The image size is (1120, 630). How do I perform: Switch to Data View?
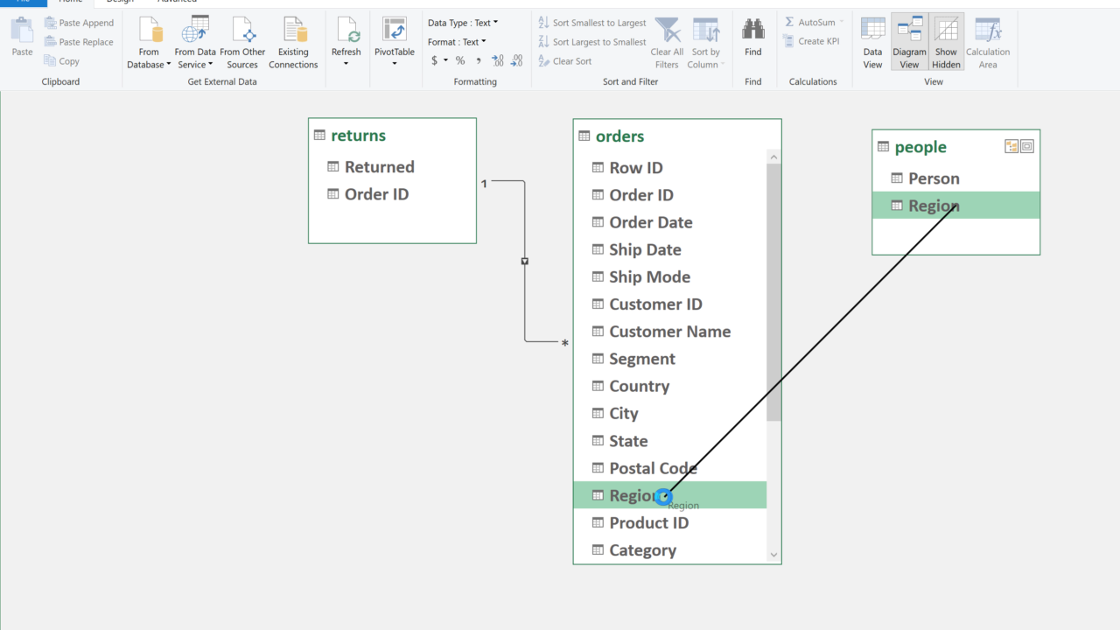tap(872, 43)
